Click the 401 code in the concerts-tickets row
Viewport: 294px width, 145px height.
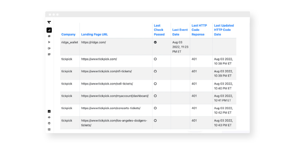(194, 108)
